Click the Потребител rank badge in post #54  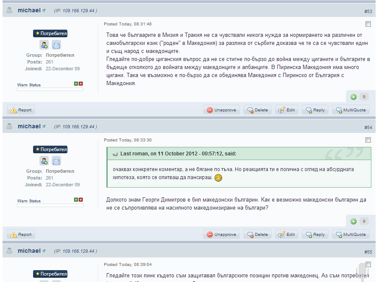pos(50,149)
